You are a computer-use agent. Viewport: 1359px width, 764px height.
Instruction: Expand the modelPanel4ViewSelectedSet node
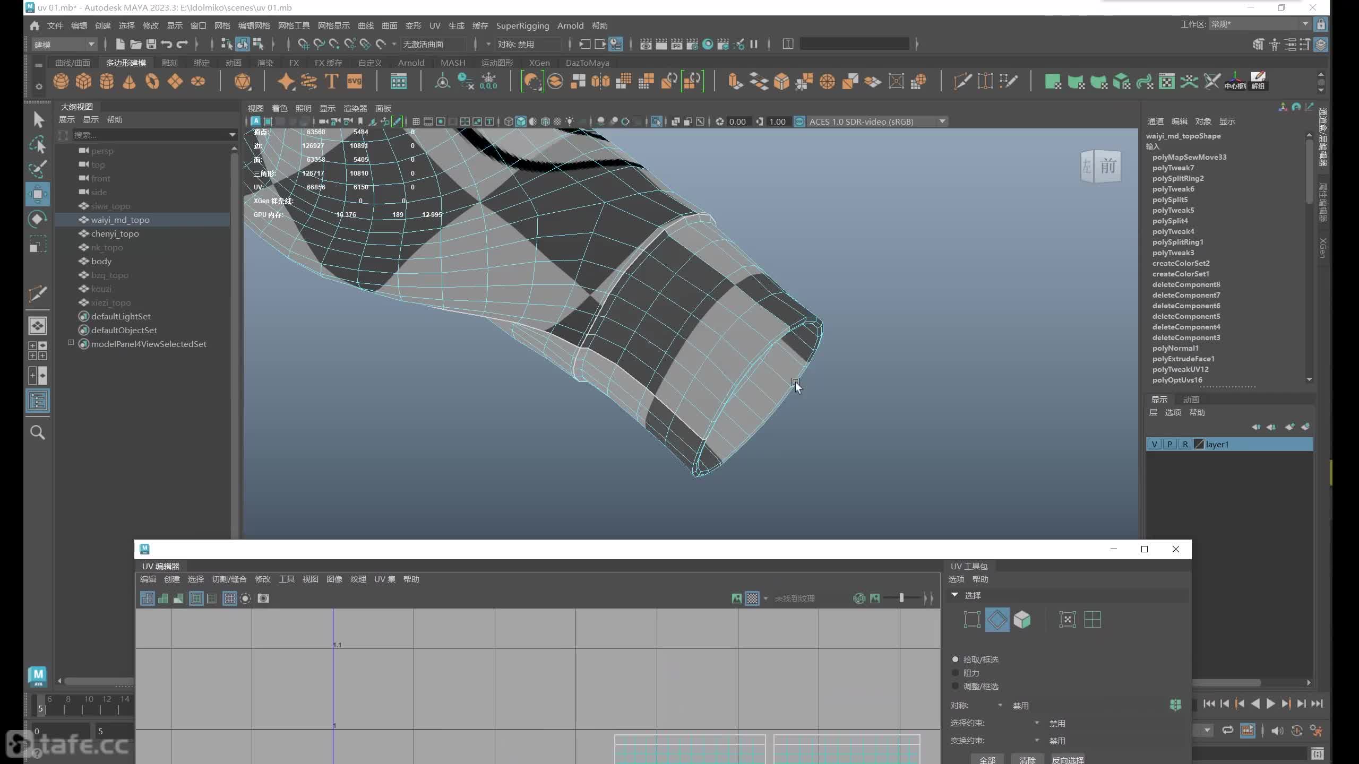tap(71, 343)
